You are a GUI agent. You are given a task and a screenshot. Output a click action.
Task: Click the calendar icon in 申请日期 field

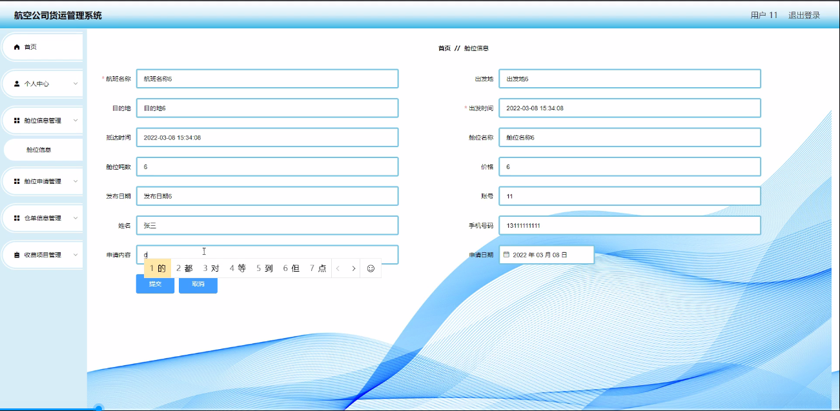(x=507, y=255)
